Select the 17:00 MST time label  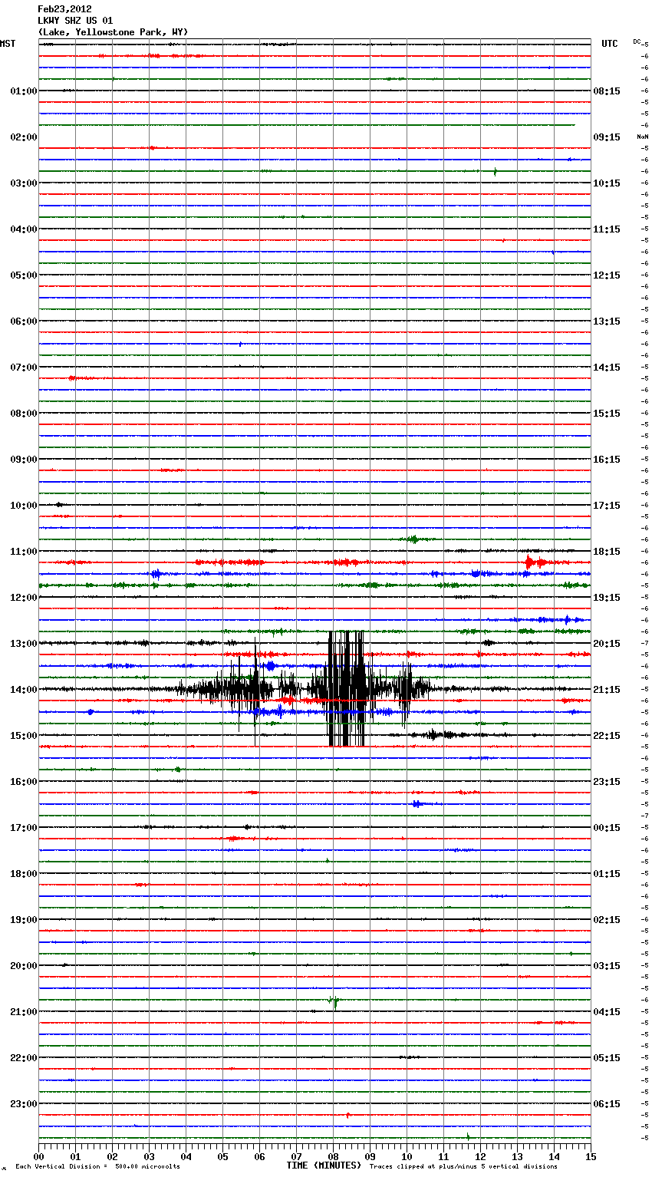click(24, 828)
